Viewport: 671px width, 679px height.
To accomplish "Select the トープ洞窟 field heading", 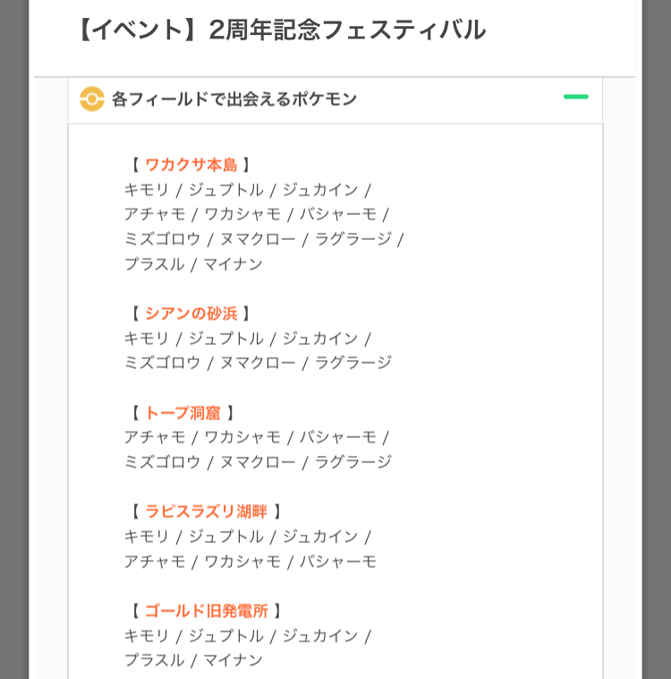I will pyautogui.click(x=183, y=413).
